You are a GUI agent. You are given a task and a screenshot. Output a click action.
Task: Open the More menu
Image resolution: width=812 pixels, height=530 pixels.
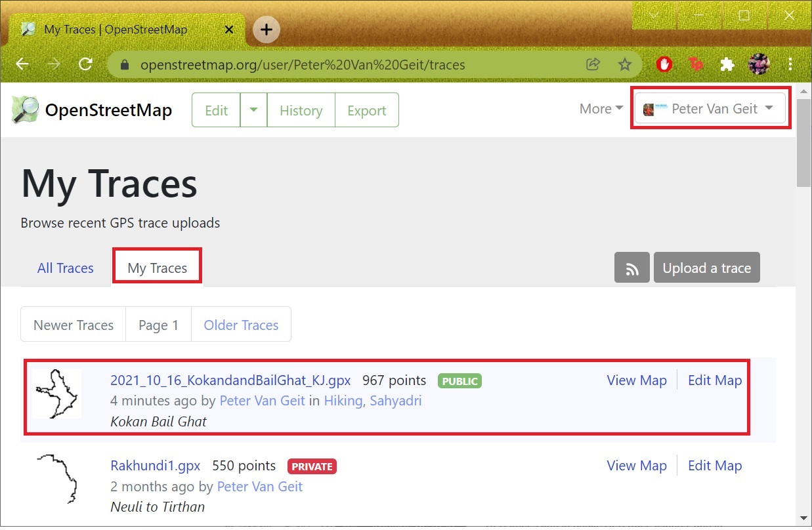601,109
